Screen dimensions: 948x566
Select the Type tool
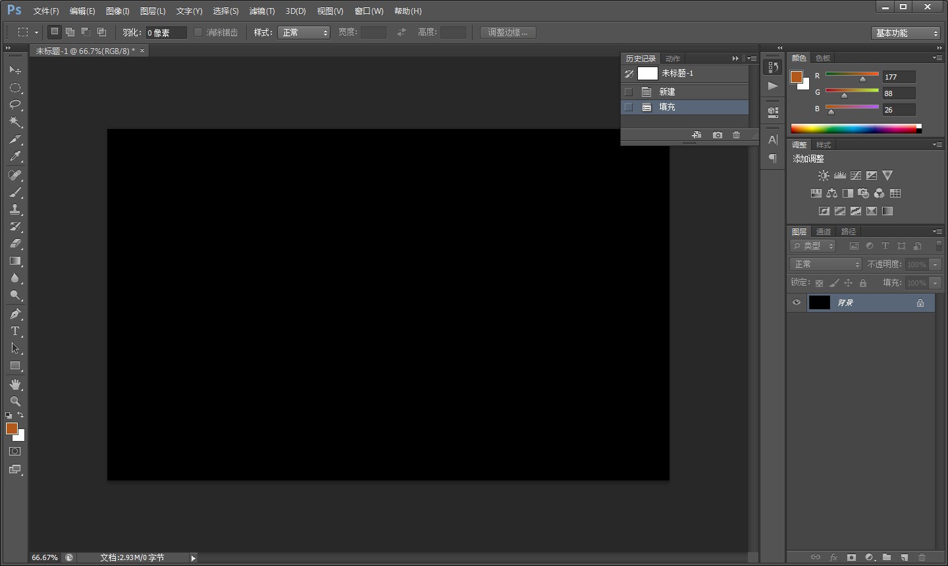15,331
